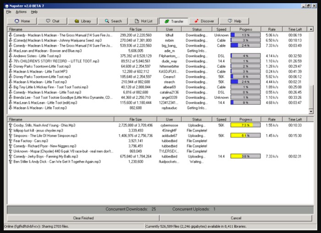The height and width of the screenshot is (233, 321).
Task: Click the Search magnifier icon
Action: [x=107, y=21]
